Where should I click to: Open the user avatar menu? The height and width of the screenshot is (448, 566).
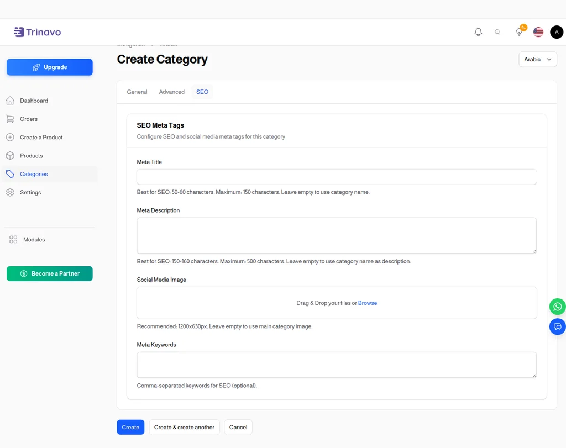[557, 32]
